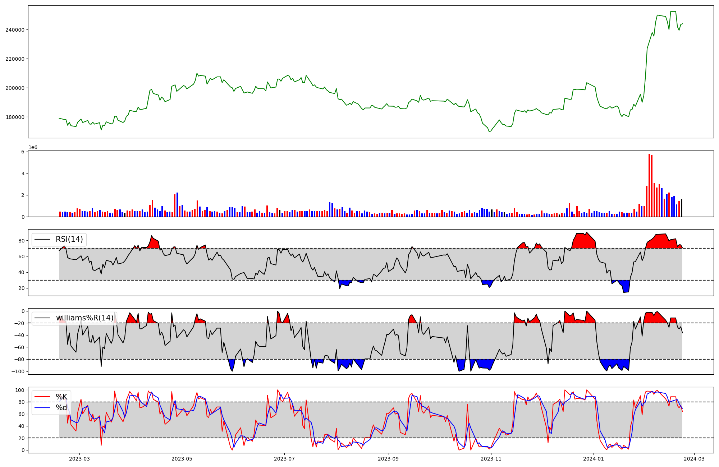Image resolution: width=719 pixels, height=467 pixels.
Task: Click the 2024-03 date tick label
Action: point(694,459)
